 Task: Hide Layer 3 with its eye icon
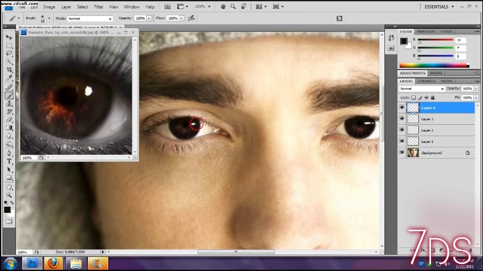pyautogui.click(x=402, y=119)
